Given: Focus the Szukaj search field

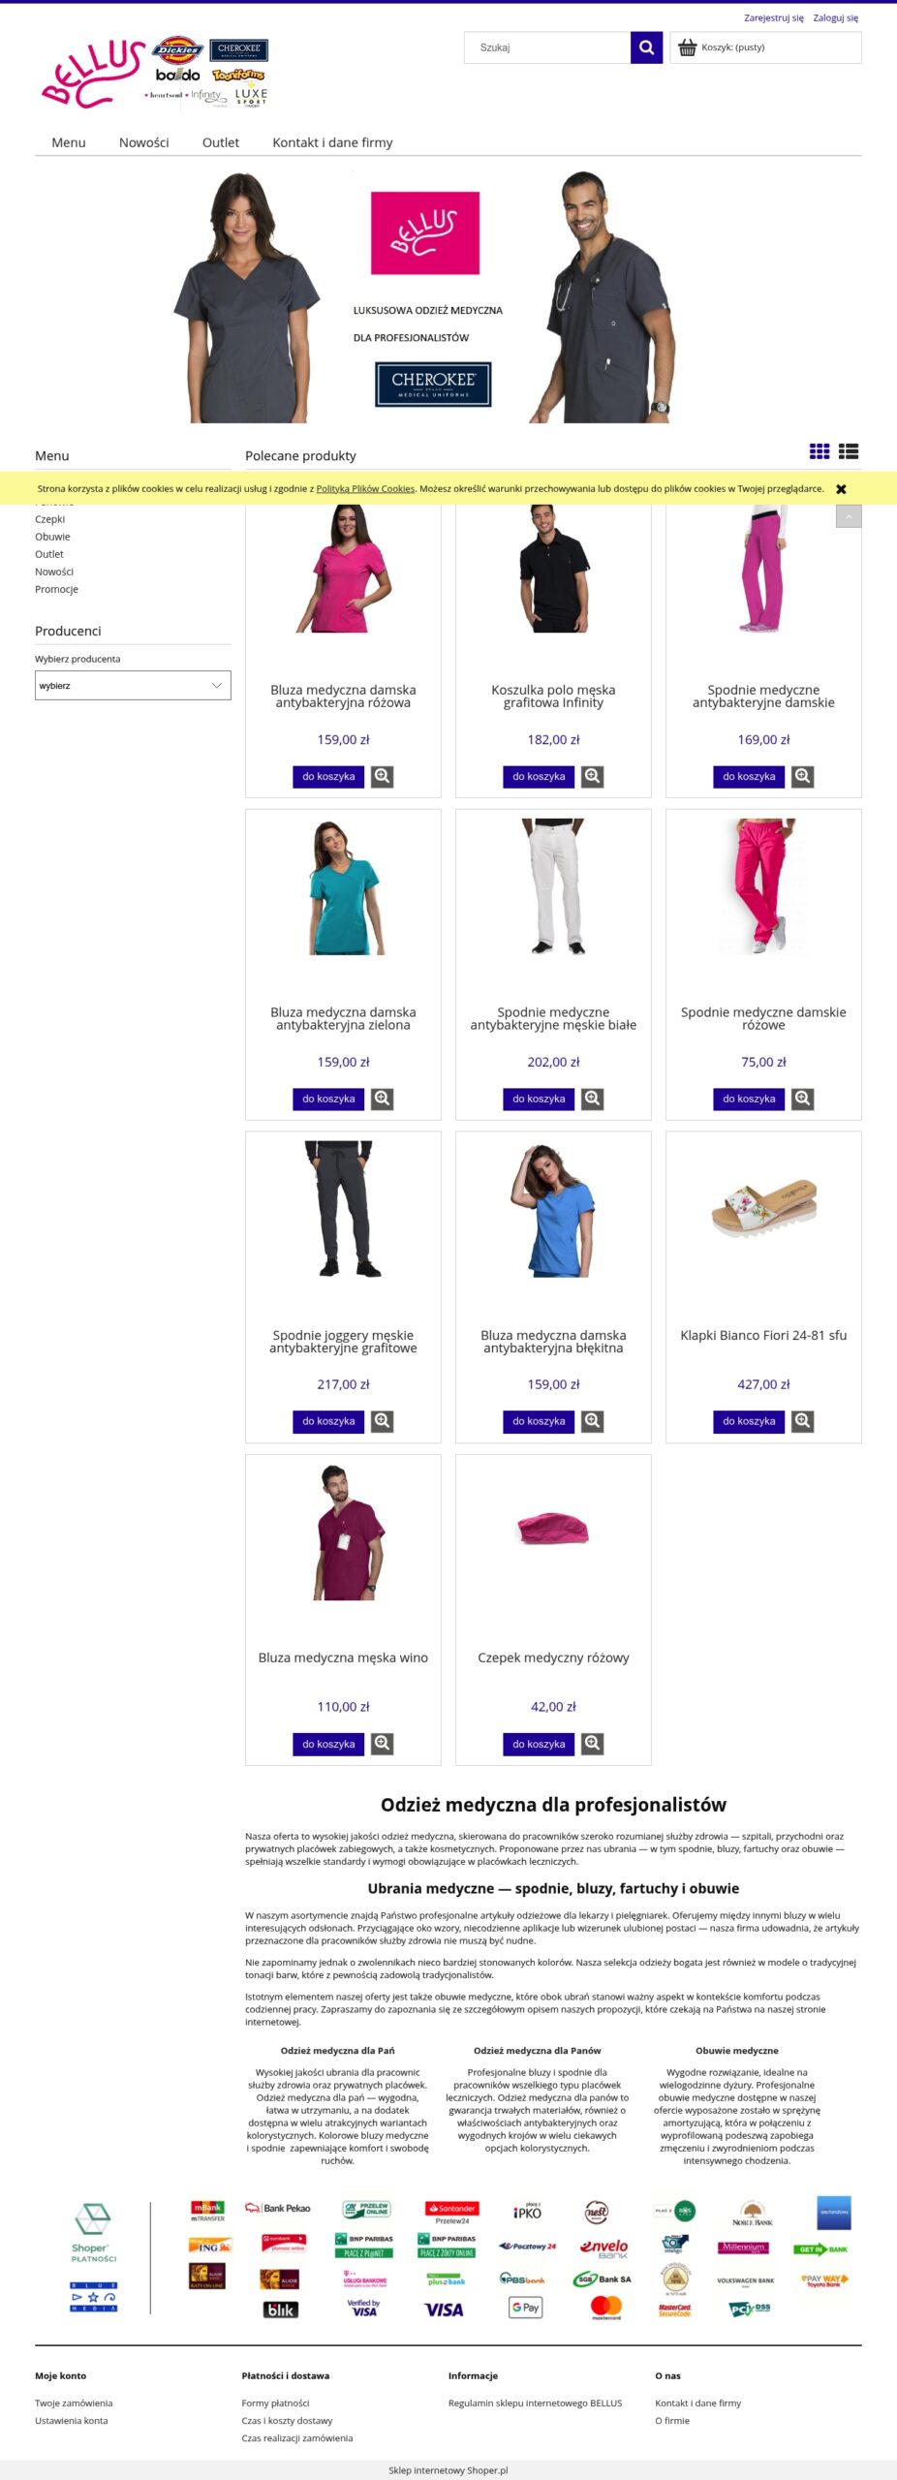Looking at the screenshot, I should [x=547, y=47].
